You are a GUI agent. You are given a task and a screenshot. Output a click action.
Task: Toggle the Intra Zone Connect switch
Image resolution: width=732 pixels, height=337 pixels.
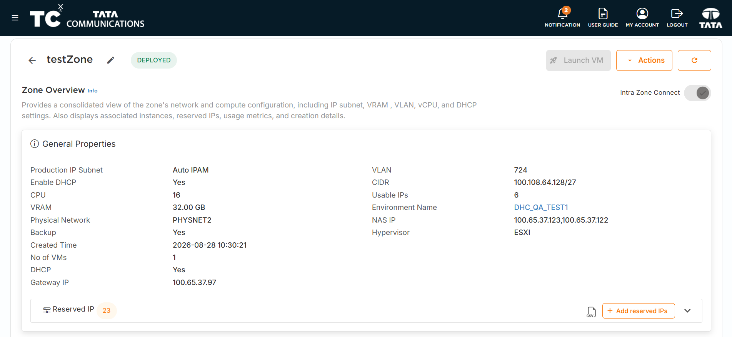click(697, 93)
